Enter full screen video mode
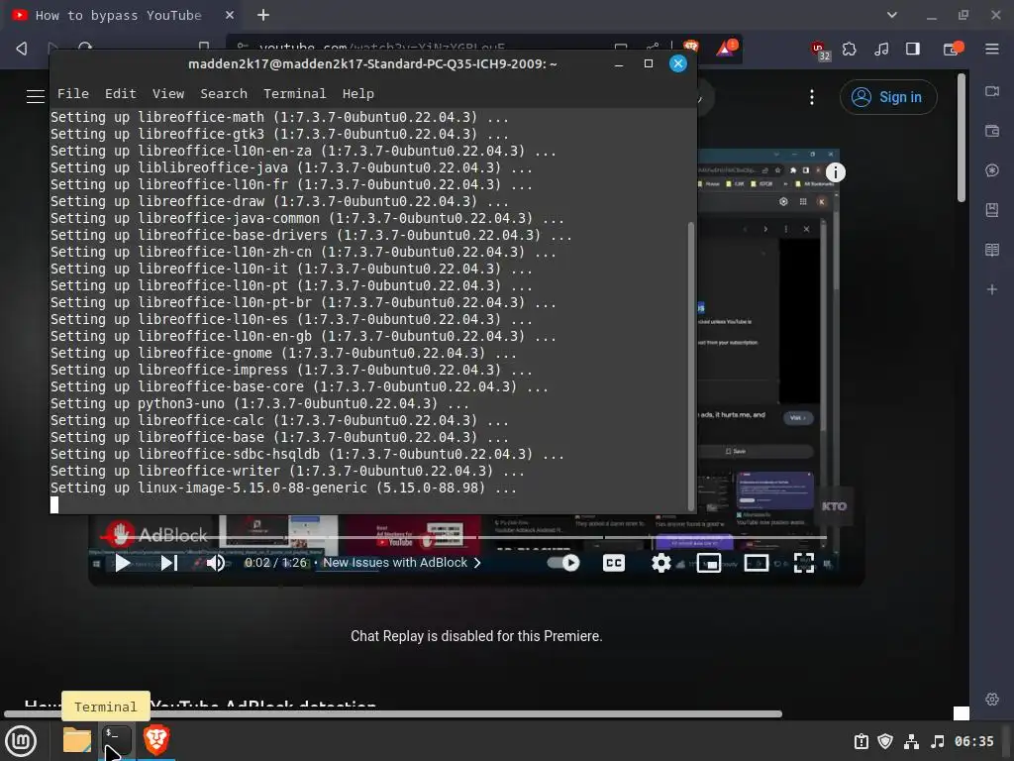The height and width of the screenshot is (761, 1014). point(804,563)
